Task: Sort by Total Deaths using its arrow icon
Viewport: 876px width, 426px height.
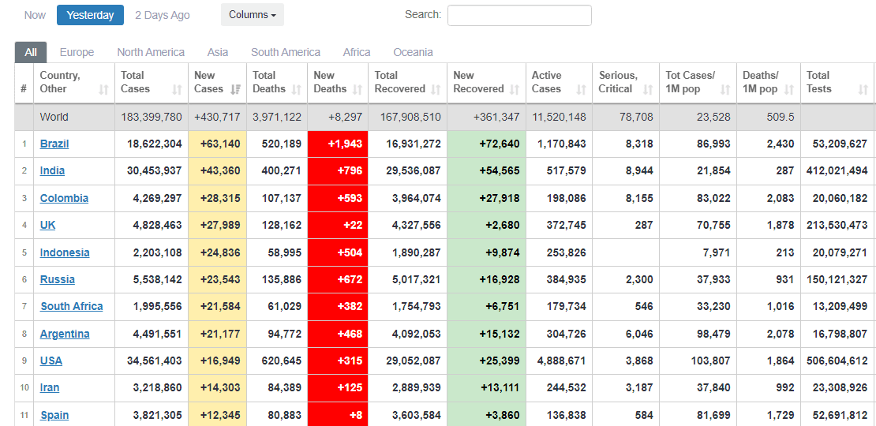Action: click(x=297, y=90)
